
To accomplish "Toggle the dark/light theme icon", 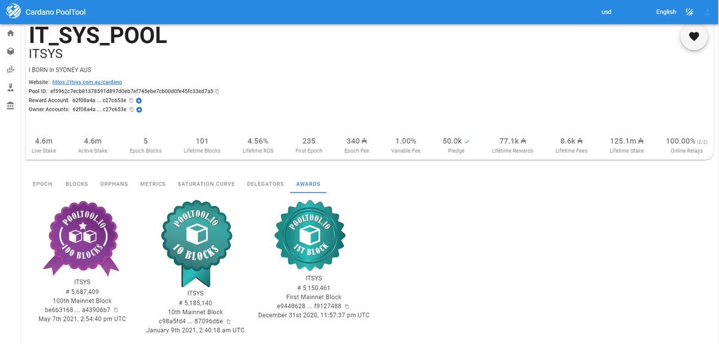I will (690, 12).
